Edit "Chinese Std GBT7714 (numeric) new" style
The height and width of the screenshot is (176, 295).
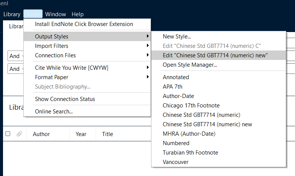pyautogui.click(x=219, y=55)
